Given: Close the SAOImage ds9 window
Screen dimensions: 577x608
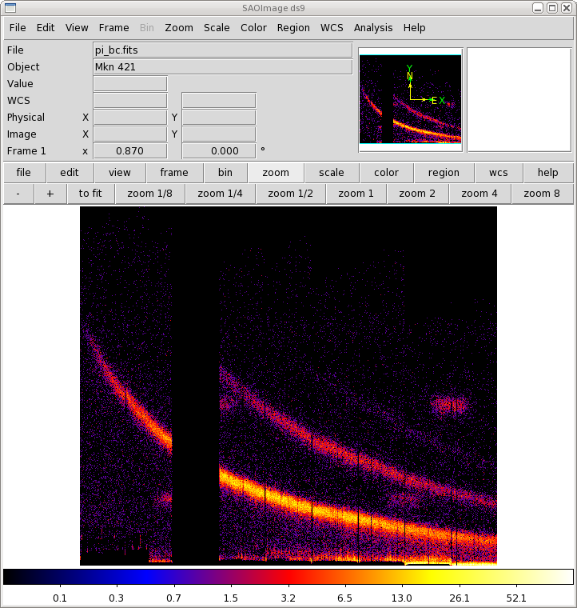Looking at the screenshot, I should point(567,8).
